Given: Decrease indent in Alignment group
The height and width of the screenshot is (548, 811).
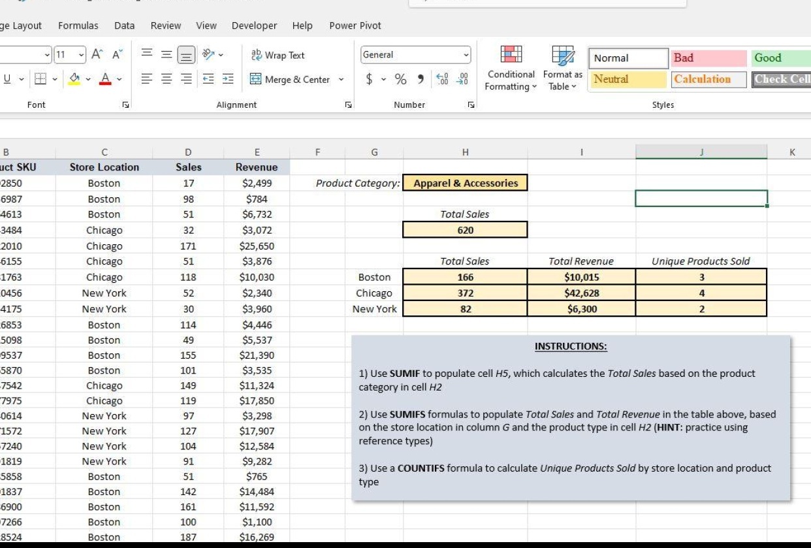Looking at the screenshot, I should 208,80.
